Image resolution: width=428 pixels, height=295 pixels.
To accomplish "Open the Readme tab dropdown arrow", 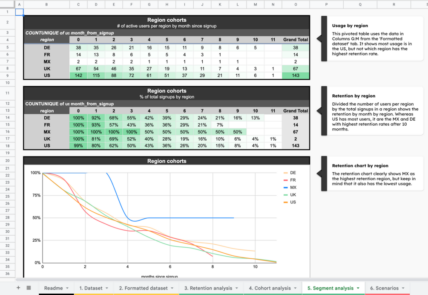I will pyautogui.click(x=67, y=288).
